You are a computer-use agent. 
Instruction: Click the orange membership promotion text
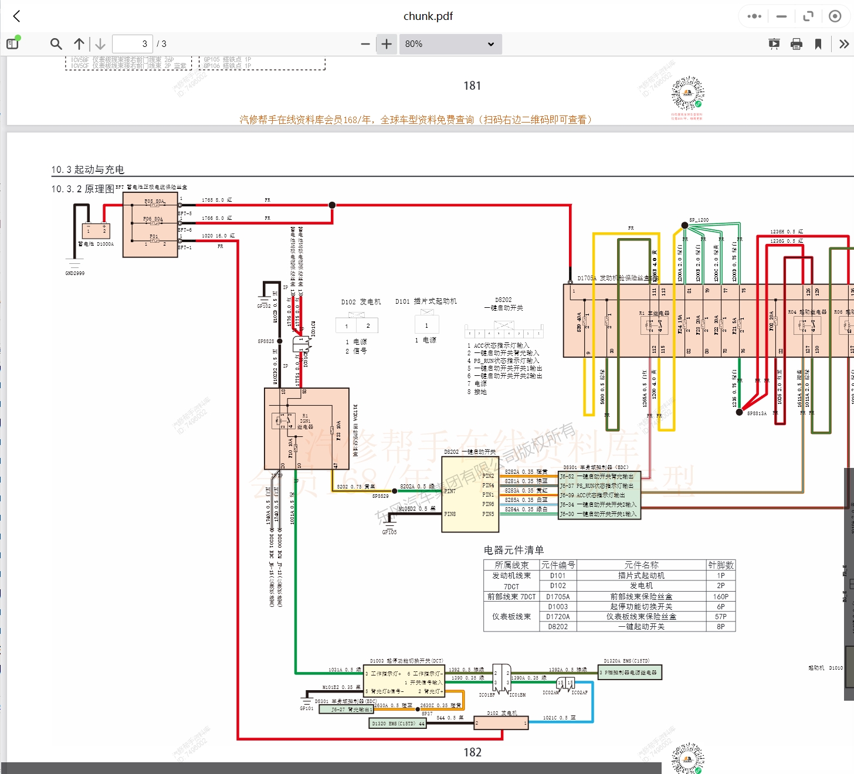click(415, 120)
